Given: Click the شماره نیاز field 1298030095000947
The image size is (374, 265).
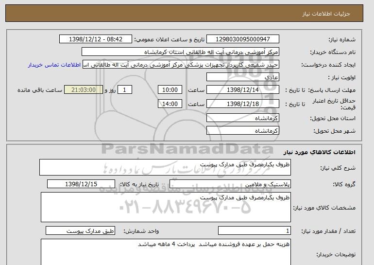Looking at the screenshot, I should click(x=242, y=39).
